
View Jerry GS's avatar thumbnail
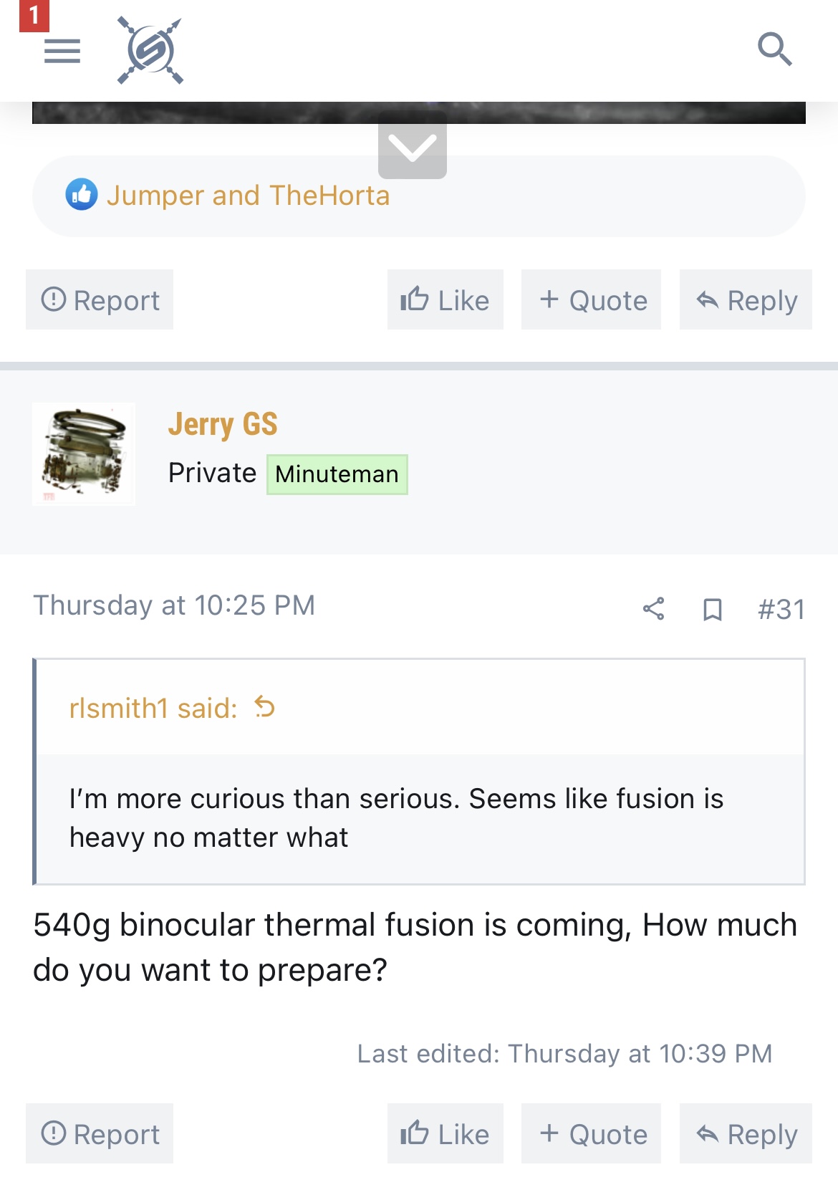(84, 454)
